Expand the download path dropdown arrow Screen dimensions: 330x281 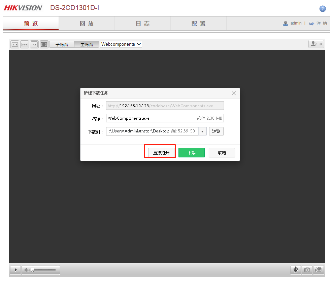(x=202, y=131)
